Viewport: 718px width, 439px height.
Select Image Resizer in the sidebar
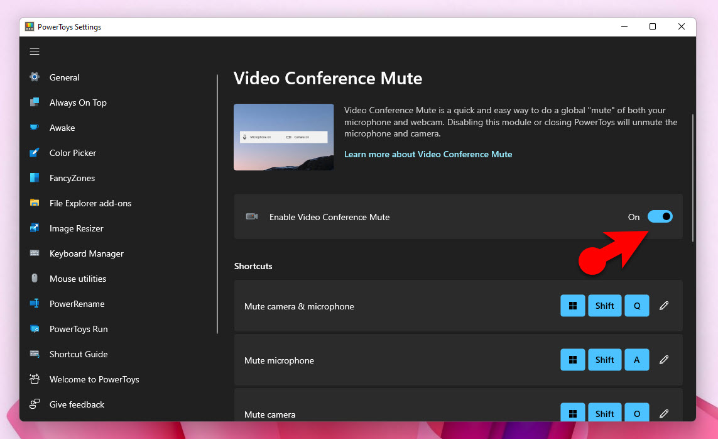coord(77,228)
